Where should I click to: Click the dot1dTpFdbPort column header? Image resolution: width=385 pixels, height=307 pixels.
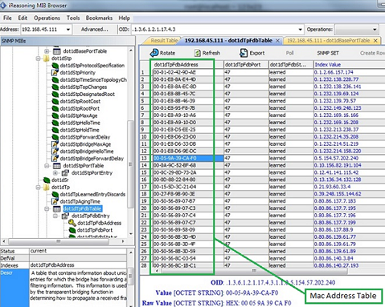[246, 65]
